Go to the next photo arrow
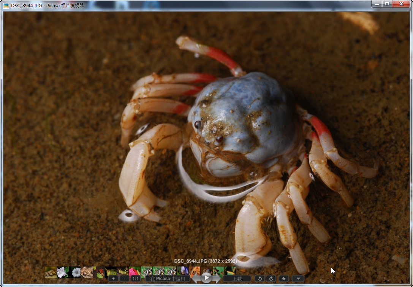Viewport: 413px width, 287px height. (217, 279)
